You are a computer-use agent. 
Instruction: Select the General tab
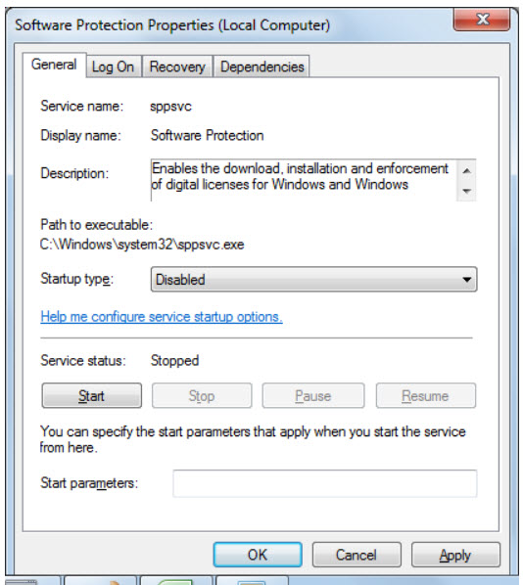point(54,65)
